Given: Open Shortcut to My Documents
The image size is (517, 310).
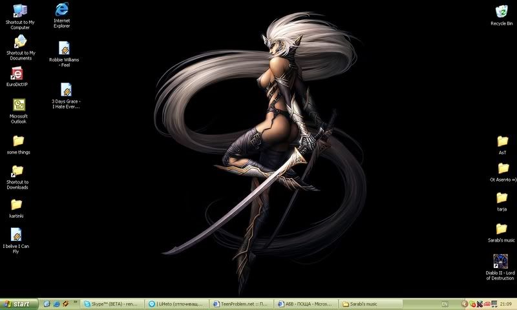Looking at the screenshot, I should click(x=19, y=43).
